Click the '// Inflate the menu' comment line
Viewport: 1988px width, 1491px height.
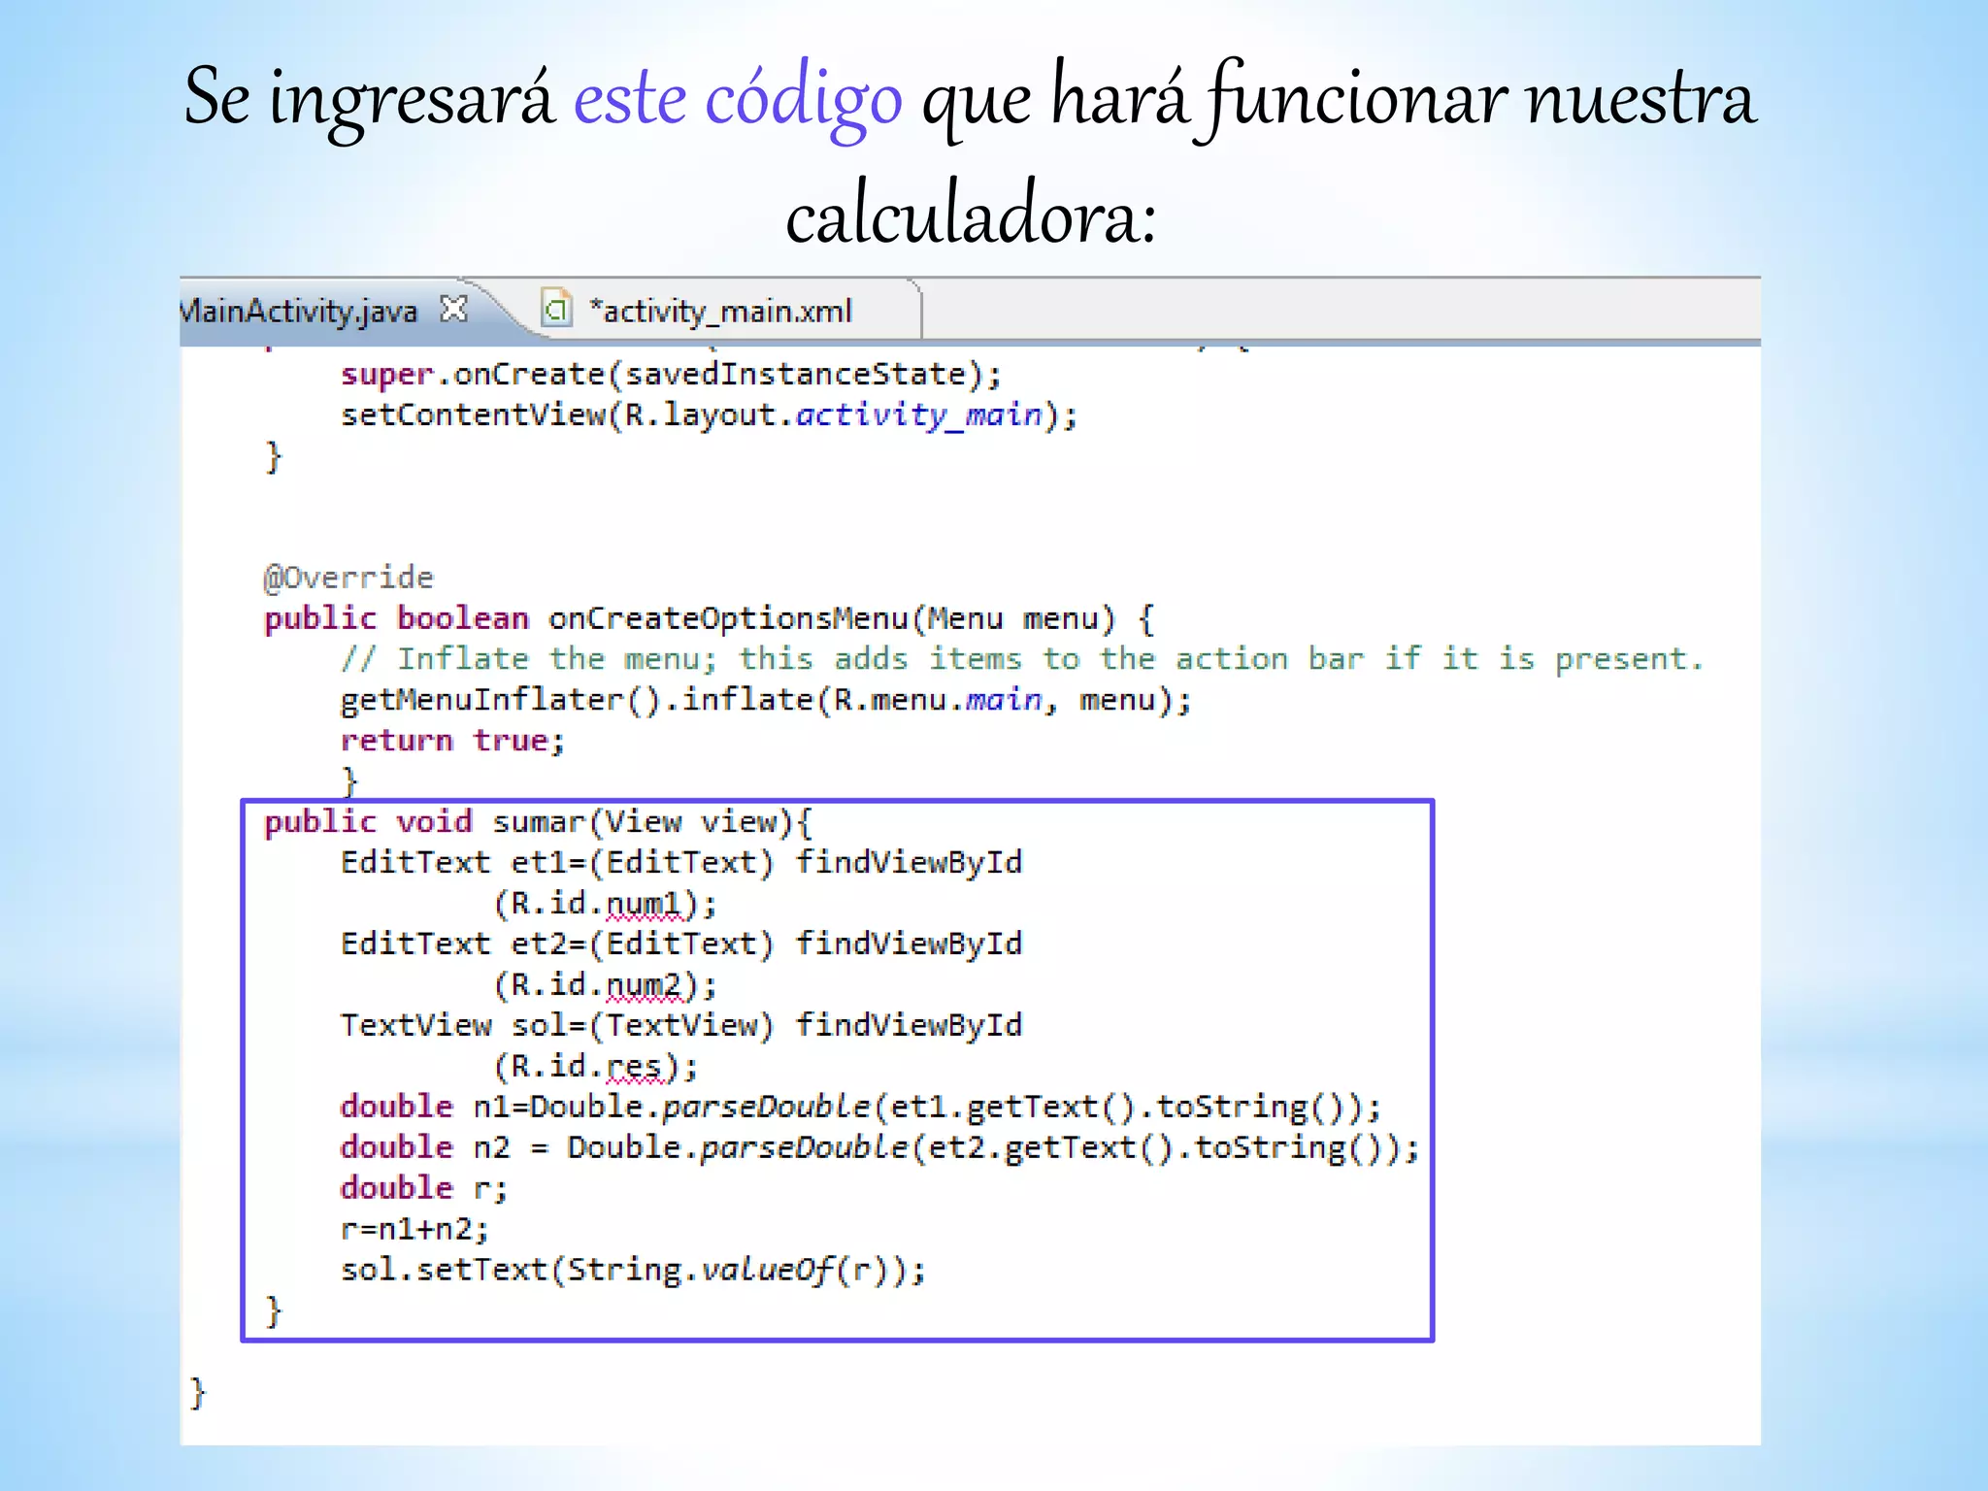(x=1022, y=659)
